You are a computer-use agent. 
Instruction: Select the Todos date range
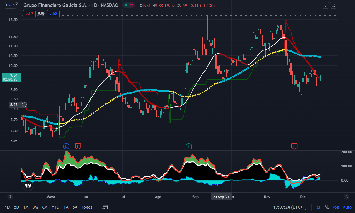87,207
